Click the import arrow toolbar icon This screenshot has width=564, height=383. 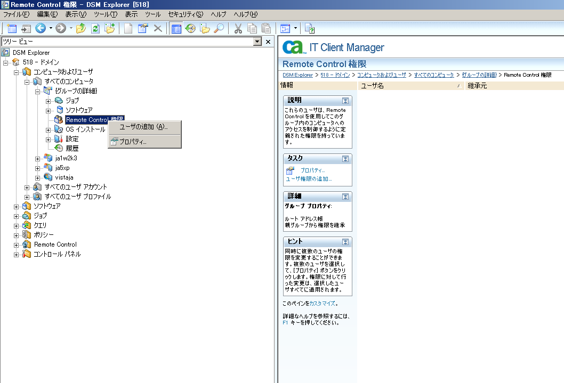click(x=26, y=28)
